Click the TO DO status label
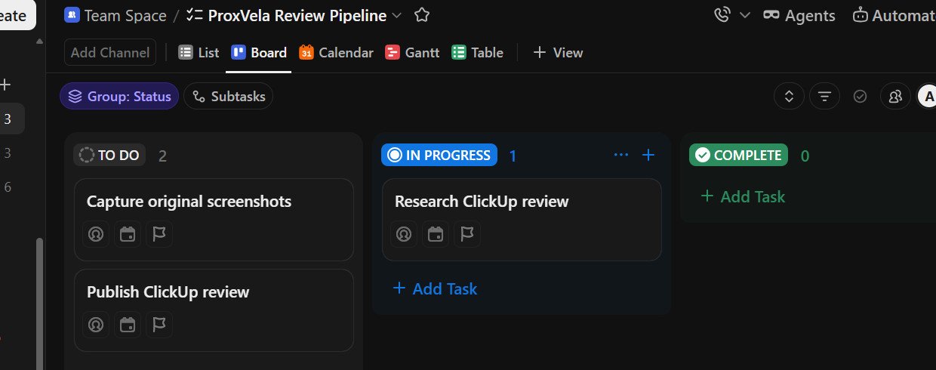936x370 pixels. point(109,156)
